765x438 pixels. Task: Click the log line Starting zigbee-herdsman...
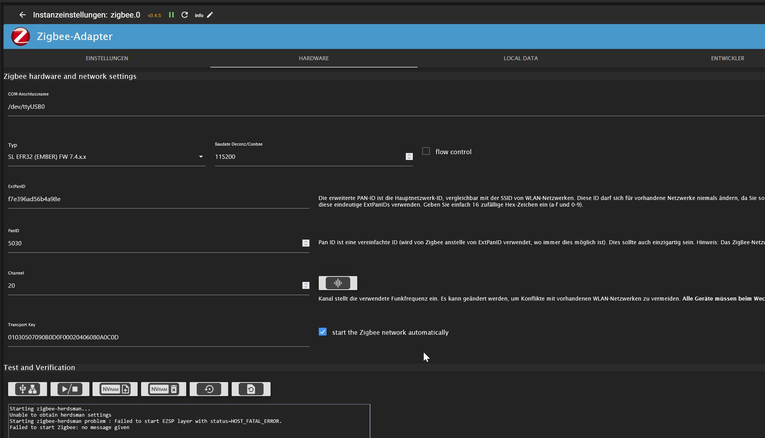[50, 409]
